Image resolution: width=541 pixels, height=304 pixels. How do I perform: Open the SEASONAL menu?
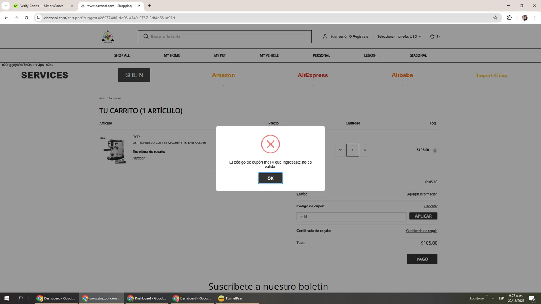pyautogui.click(x=418, y=55)
